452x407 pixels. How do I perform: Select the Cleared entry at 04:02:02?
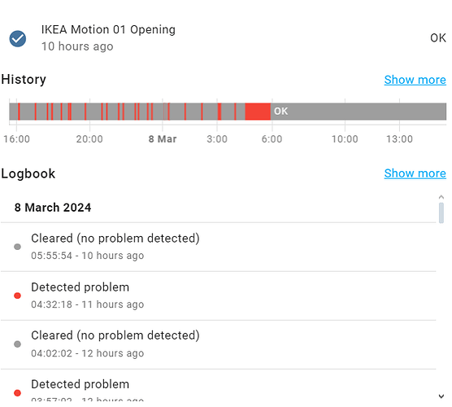pyautogui.click(x=218, y=344)
